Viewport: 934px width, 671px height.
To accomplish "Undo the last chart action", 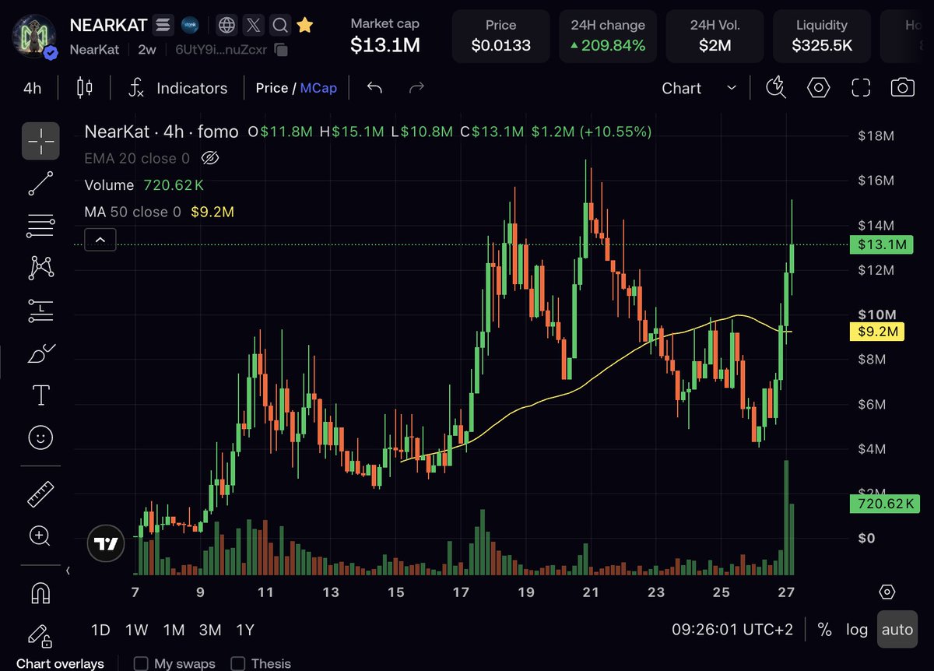I will point(374,87).
